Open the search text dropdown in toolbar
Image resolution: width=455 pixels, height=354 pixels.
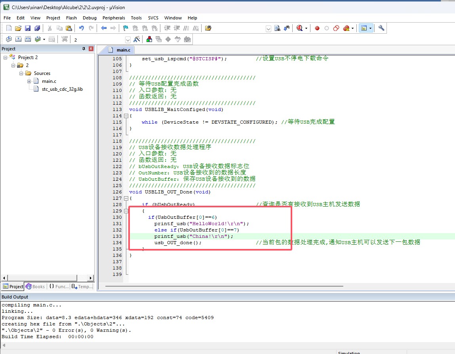pyautogui.click(x=268, y=29)
